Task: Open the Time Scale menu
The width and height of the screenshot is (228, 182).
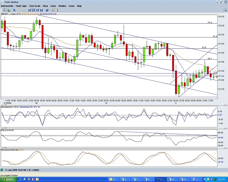Action: (x=35, y=6)
